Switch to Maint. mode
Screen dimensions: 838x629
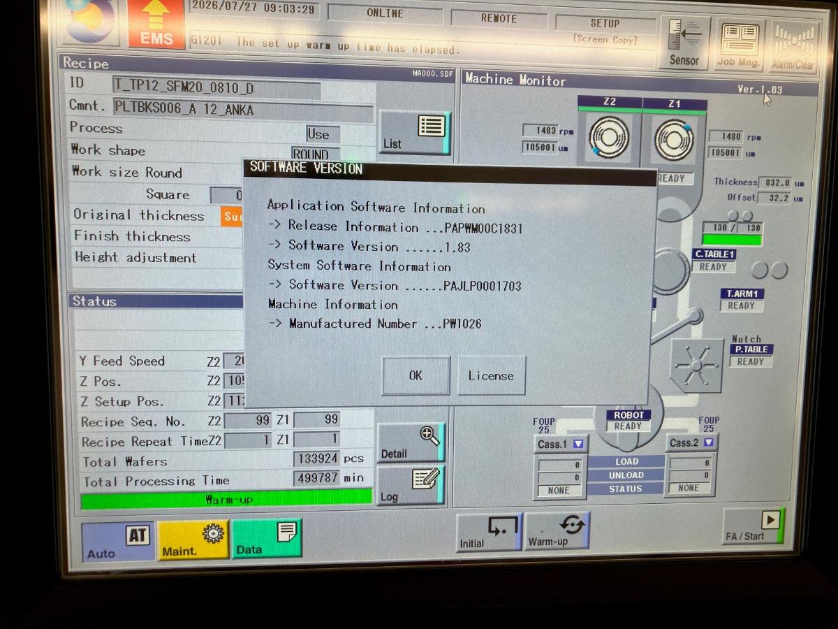(193, 540)
